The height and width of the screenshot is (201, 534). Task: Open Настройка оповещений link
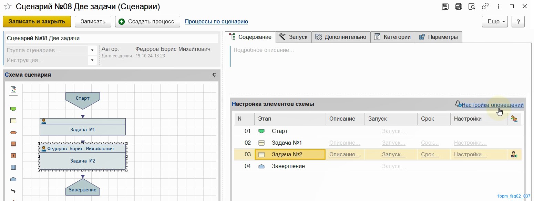coord(492,105)
